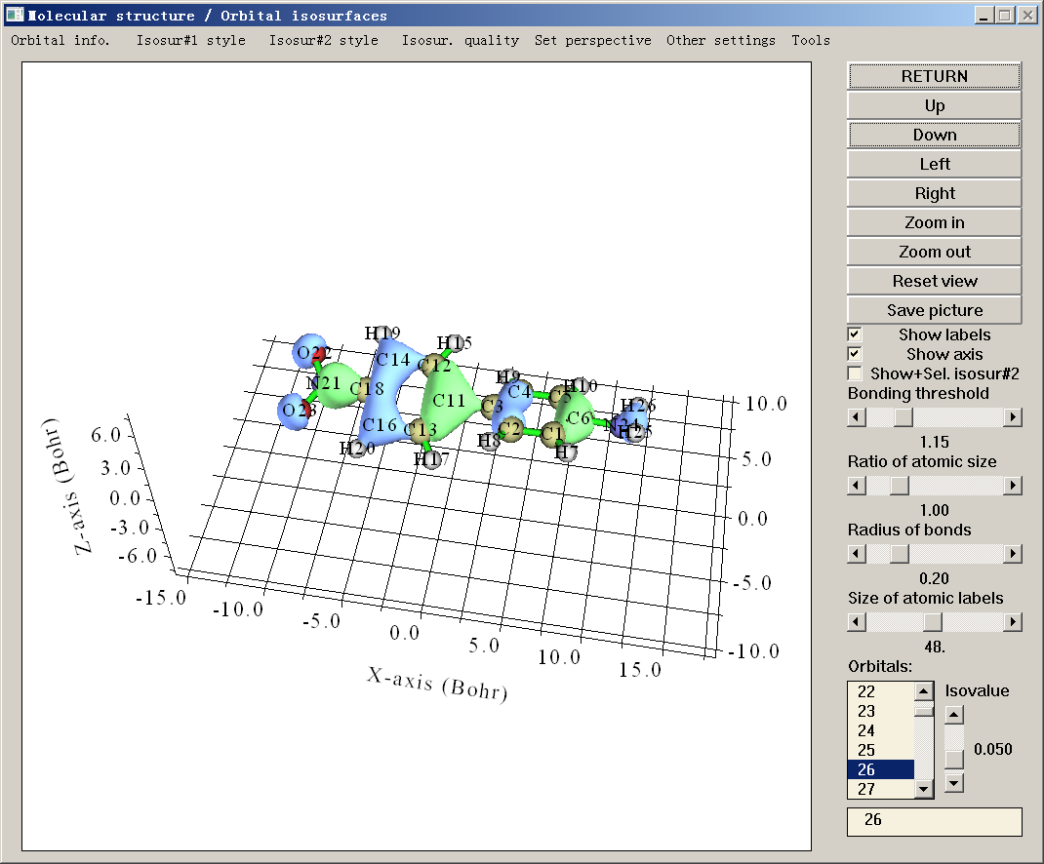Click the RETURN button
Viewport: 1044px width, 864px height.
tap(934, 76)
